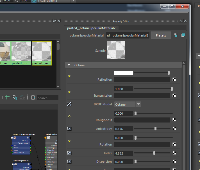Close the material browser panel
Screen dimensions: 200x170
coord(59,21)
